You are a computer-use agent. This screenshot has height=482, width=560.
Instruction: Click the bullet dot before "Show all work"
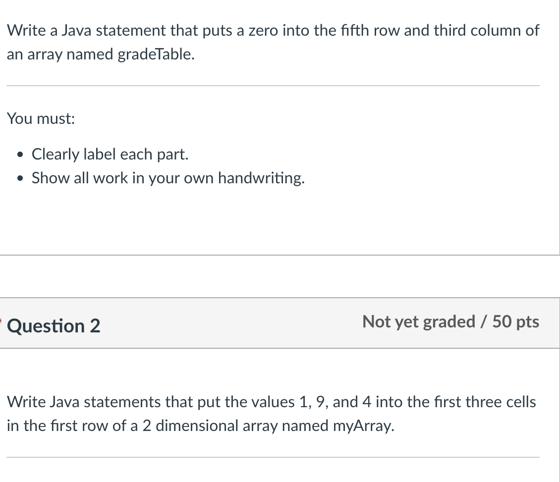[x=21, y=178]
